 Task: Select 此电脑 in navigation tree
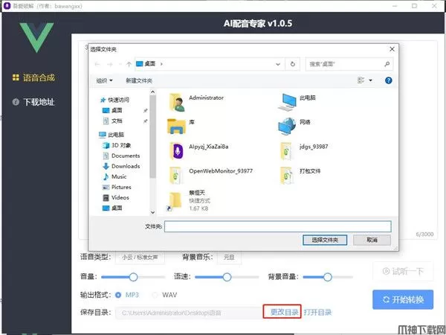[111, 135]
